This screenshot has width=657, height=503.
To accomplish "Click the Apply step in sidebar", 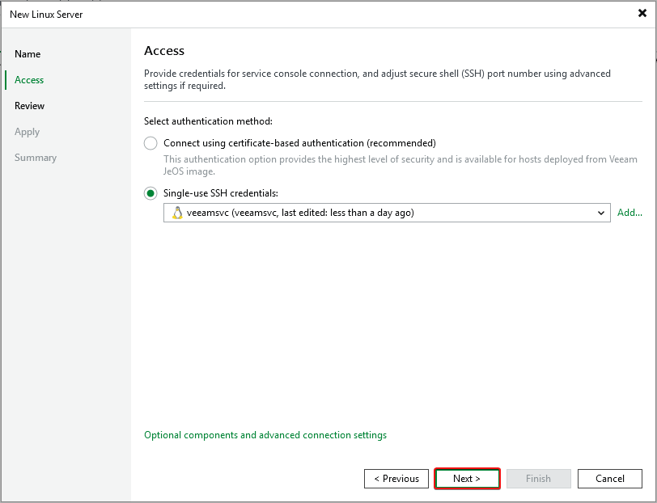I will [28, 132].
